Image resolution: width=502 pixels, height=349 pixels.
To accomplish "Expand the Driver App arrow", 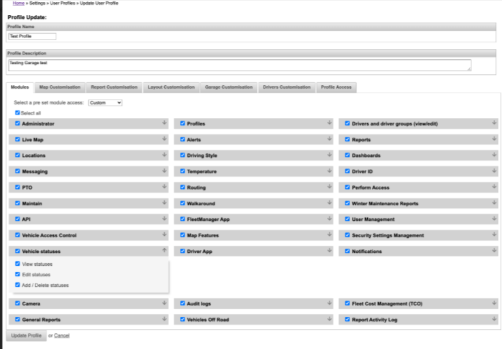I will [329, 251].
